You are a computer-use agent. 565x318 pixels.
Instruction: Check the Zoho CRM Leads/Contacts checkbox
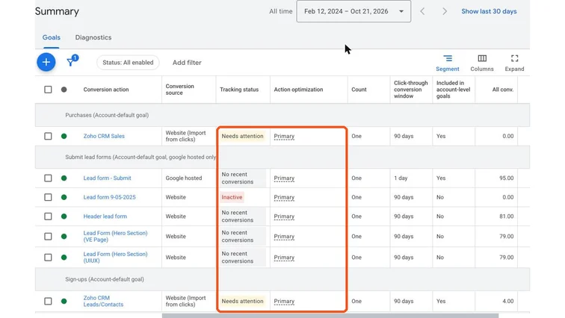(48, 301)
